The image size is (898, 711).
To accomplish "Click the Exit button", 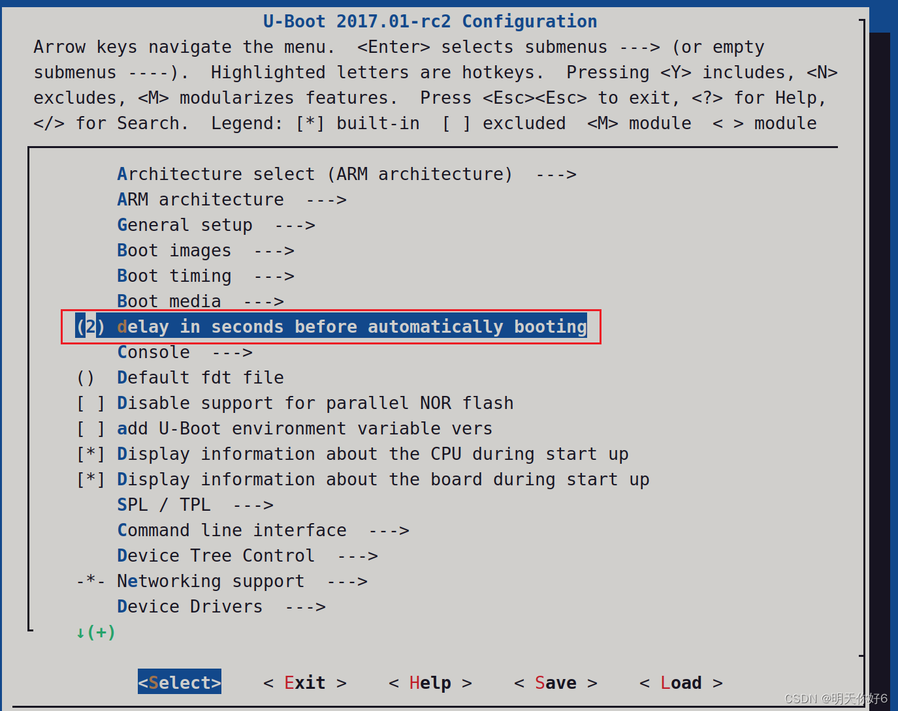I will pyautogui.click(x=304, y=682).
